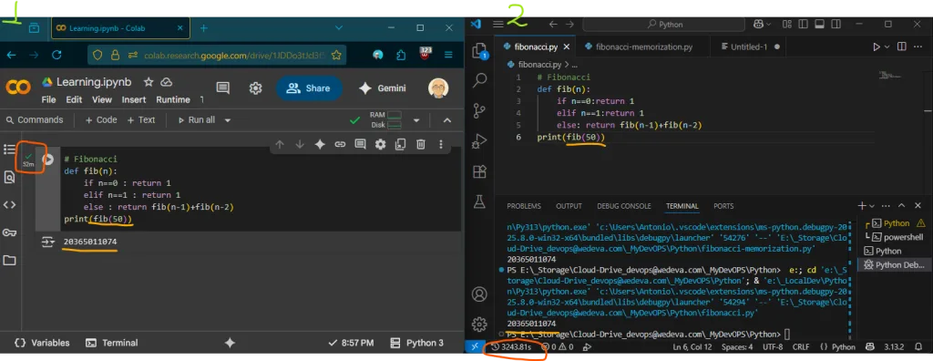933x361 pixels.
Task: Open Colab find and replace sidebar icon
Action: click(x=9, y=177)
